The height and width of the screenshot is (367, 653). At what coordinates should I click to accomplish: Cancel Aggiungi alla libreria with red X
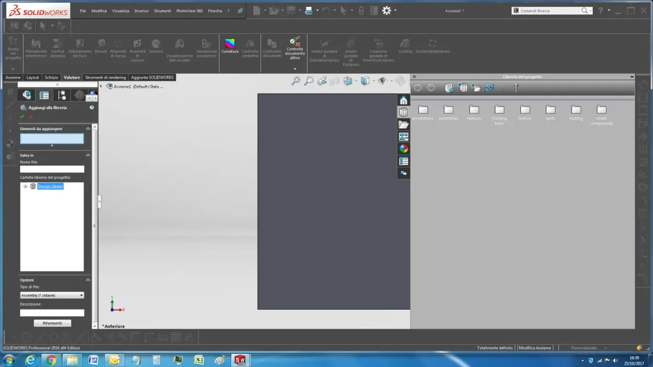pyautogui.click(x=31, y=117)
